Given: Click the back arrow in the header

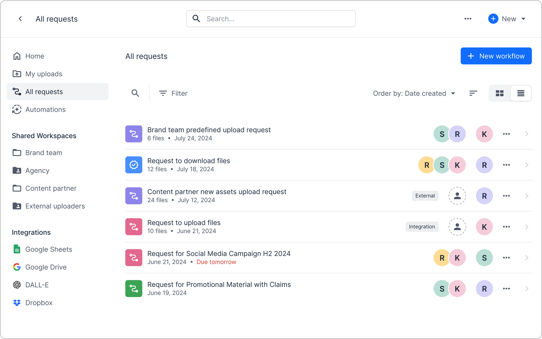Looking at the screenshot, I should click(20, 19).
